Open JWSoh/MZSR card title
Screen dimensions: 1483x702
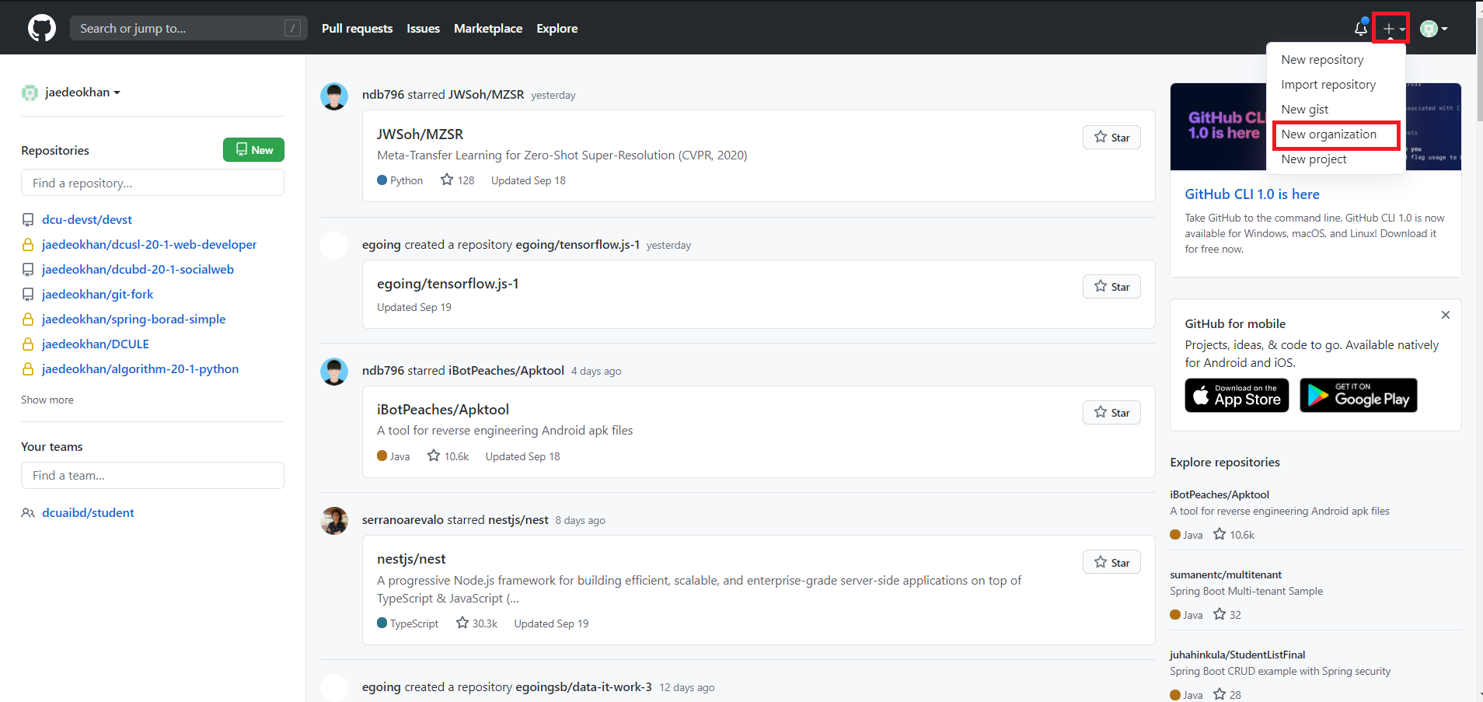pos(420,134)
